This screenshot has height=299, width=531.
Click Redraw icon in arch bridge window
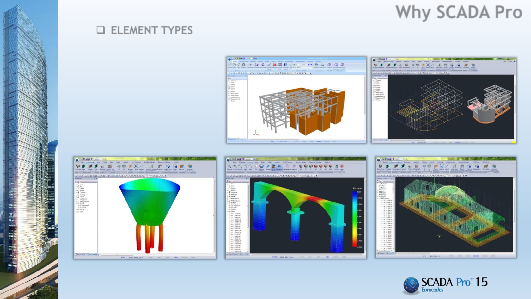(x=268, y=166)
